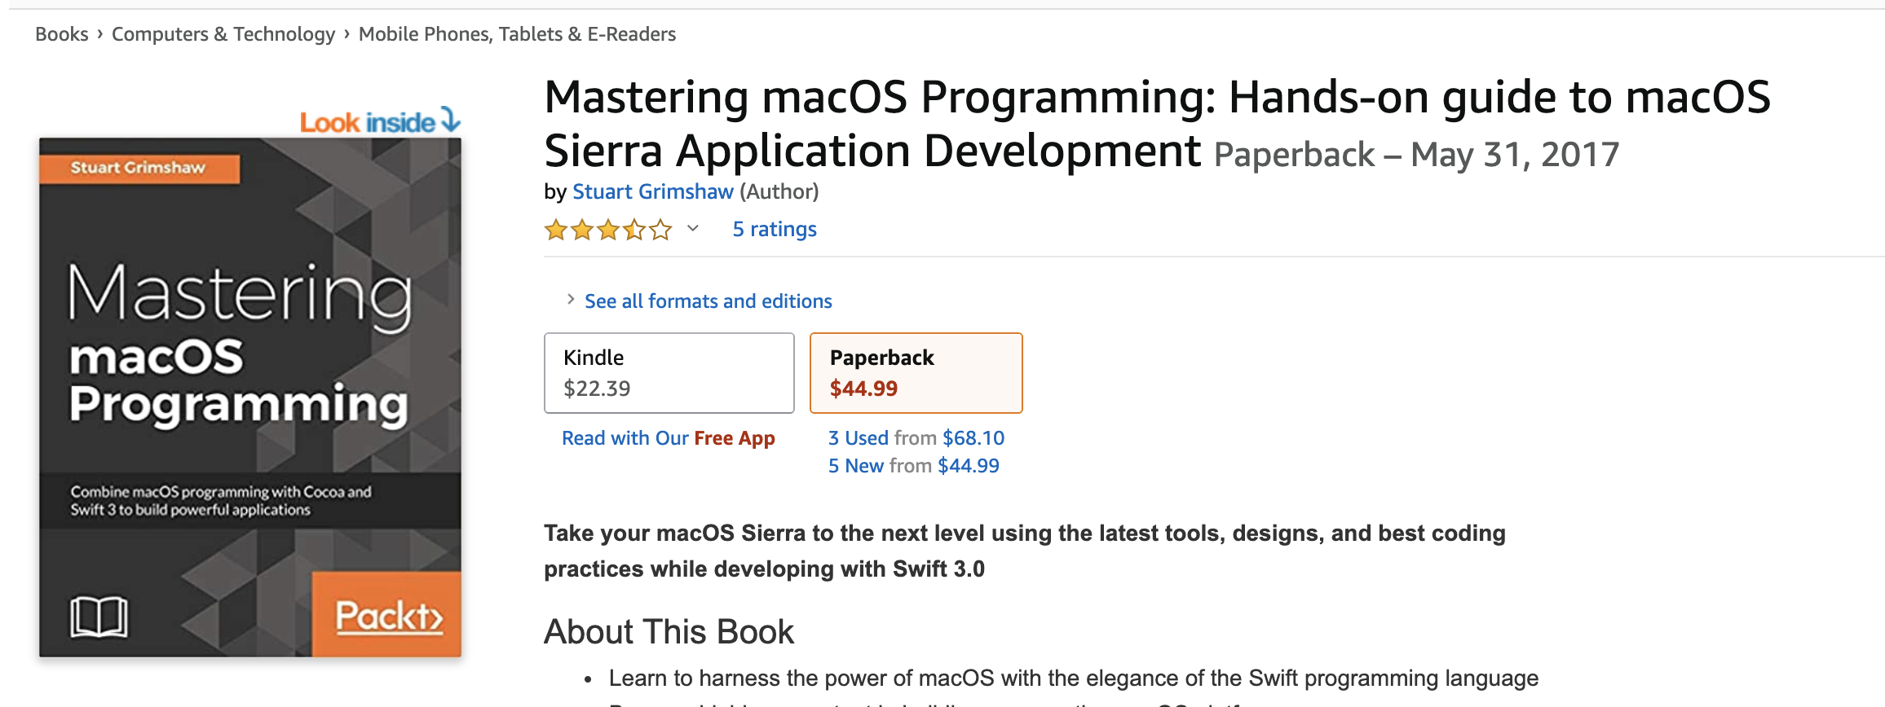This screenshot has height=707, width=1885.
Task: Click See all formats and editions
Action: tap(708, 301)
